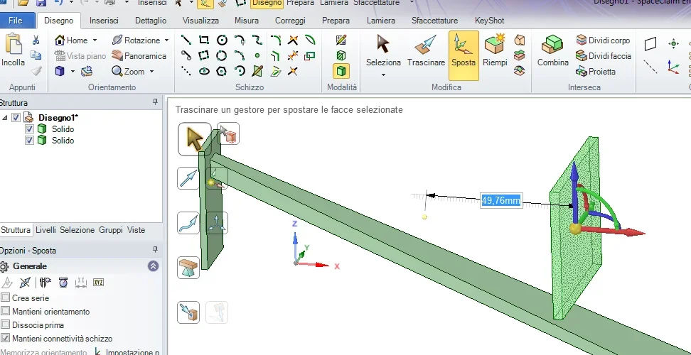This screenshot has width=691, height=355.
Task: Click the Incolla paste icon
Action: tap(14, 45)
